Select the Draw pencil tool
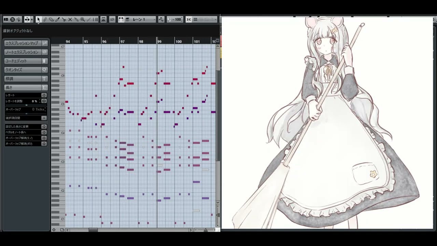The image size is (437, 246). 45,19
